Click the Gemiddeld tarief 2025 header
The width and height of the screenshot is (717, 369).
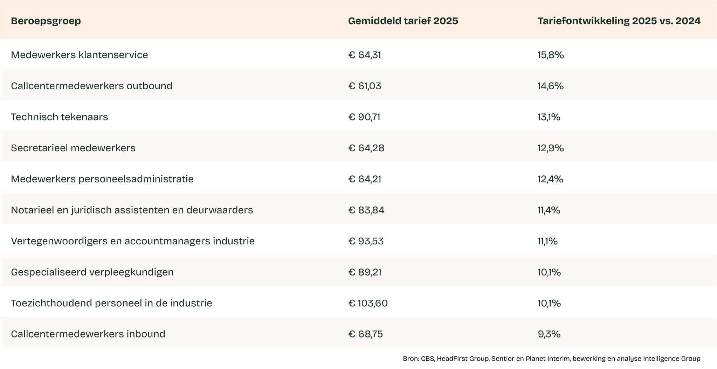(403, 21)
